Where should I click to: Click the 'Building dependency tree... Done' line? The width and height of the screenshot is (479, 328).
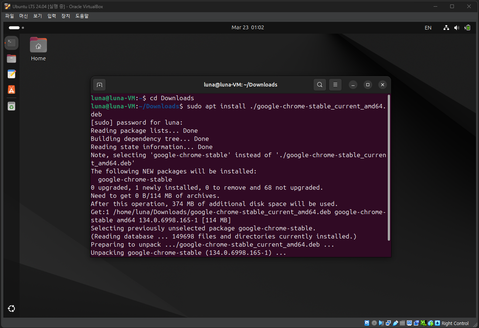tap(150, 139)
